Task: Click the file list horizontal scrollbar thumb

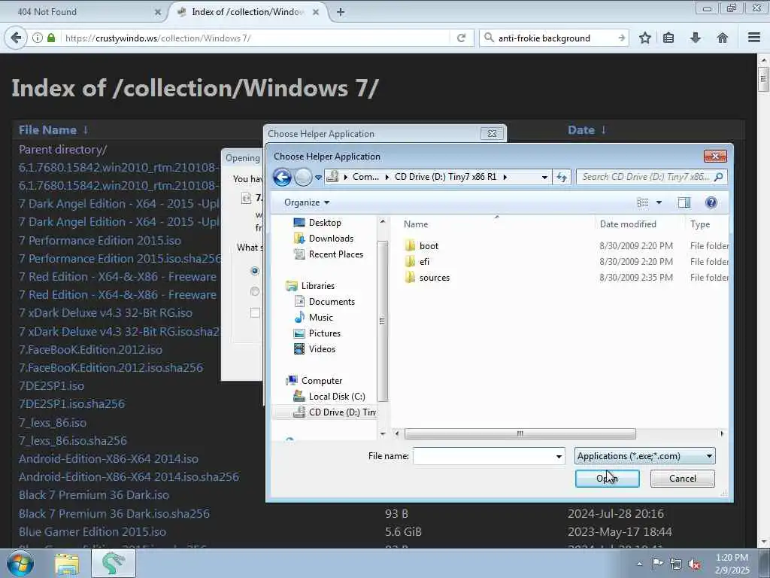Action: [520, 433]
